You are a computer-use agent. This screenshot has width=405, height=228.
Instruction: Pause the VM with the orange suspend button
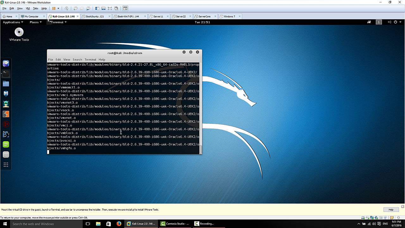54,8
